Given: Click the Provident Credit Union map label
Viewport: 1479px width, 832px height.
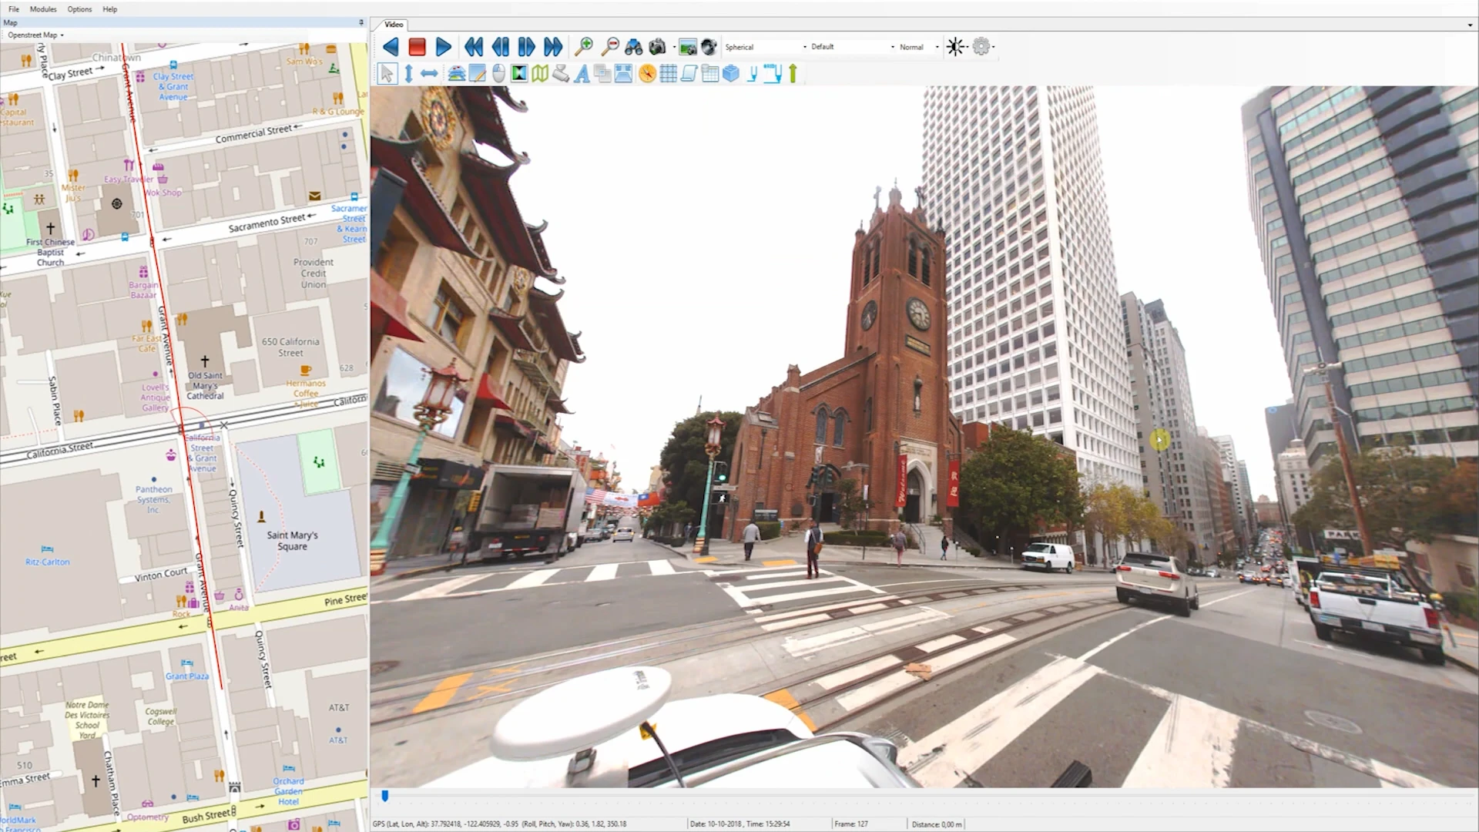Looking at the screenshot, I should click(x=314, y=273).
